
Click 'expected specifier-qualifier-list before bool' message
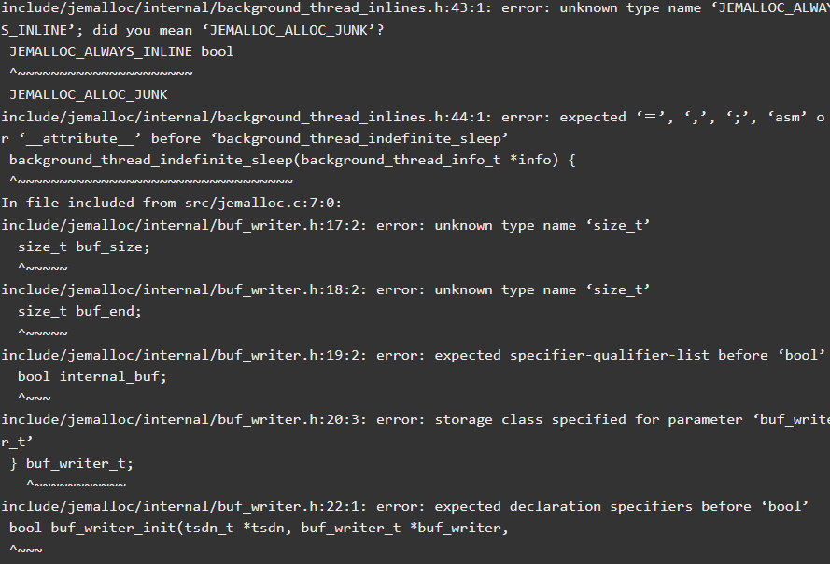[630, 355]
